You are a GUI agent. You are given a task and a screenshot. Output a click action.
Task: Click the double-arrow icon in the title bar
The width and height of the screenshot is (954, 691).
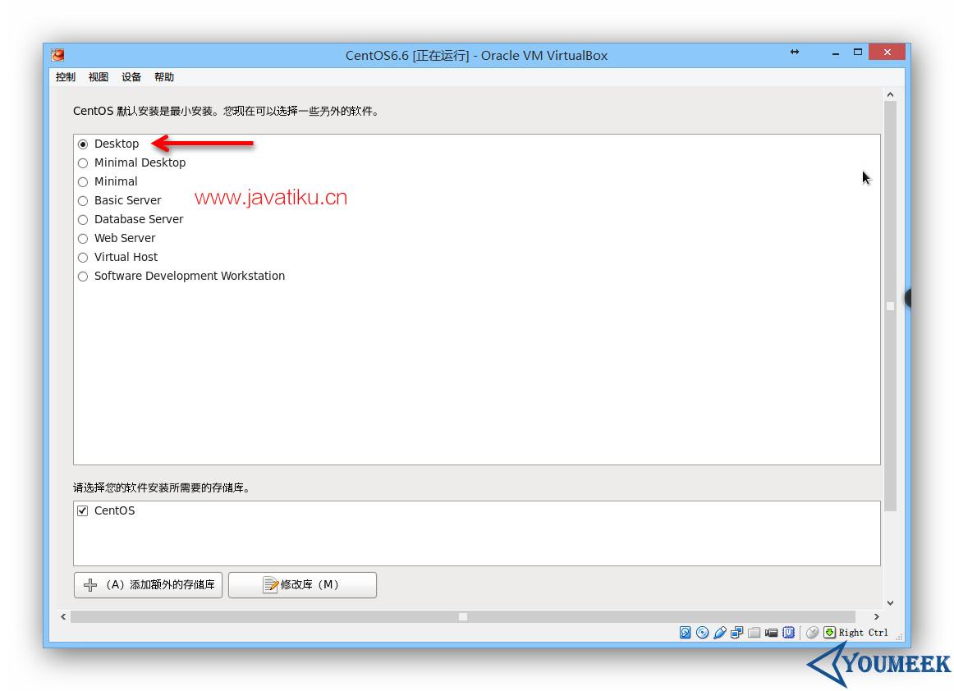click(x=795, y=52)
